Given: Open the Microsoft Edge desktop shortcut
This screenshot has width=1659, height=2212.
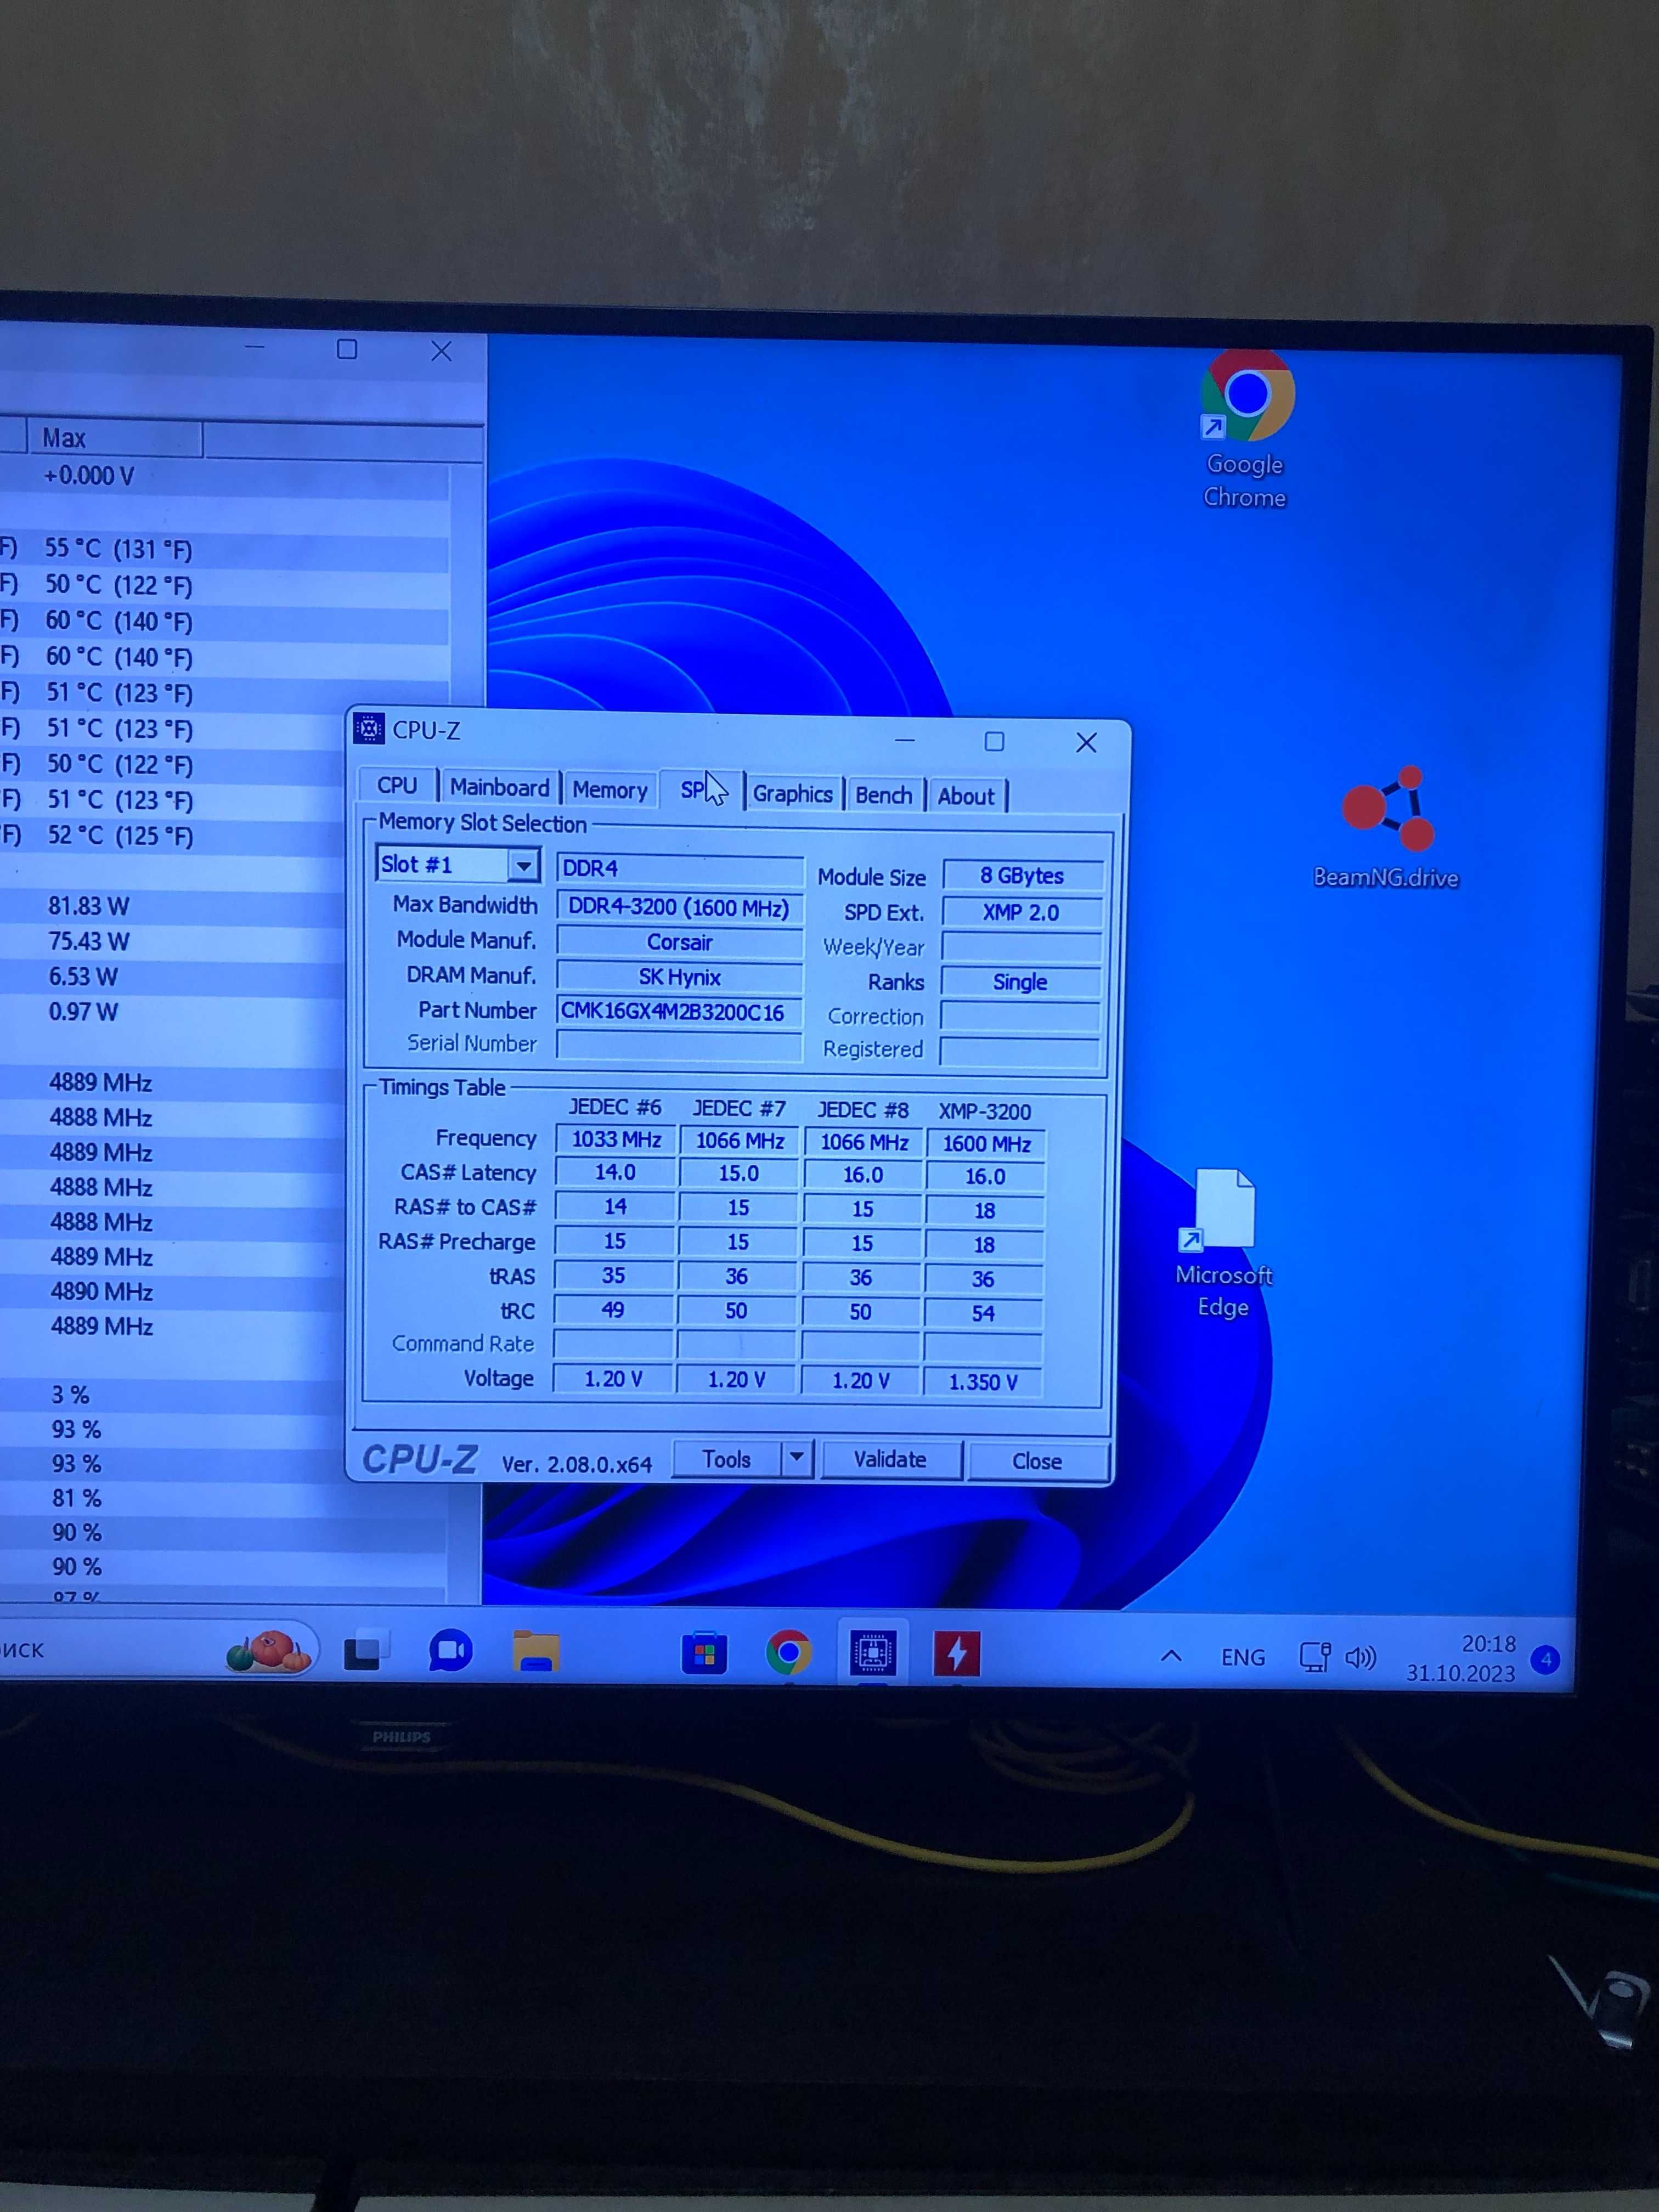Looking at the screenshot, I should 1224,1243.
